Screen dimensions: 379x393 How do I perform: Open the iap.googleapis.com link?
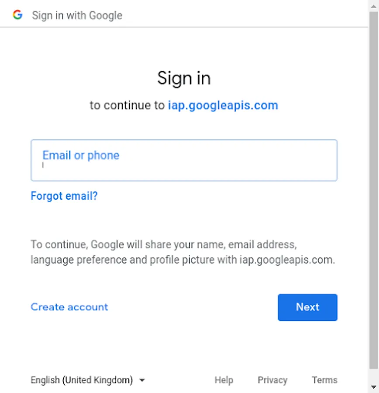[223, 105]
